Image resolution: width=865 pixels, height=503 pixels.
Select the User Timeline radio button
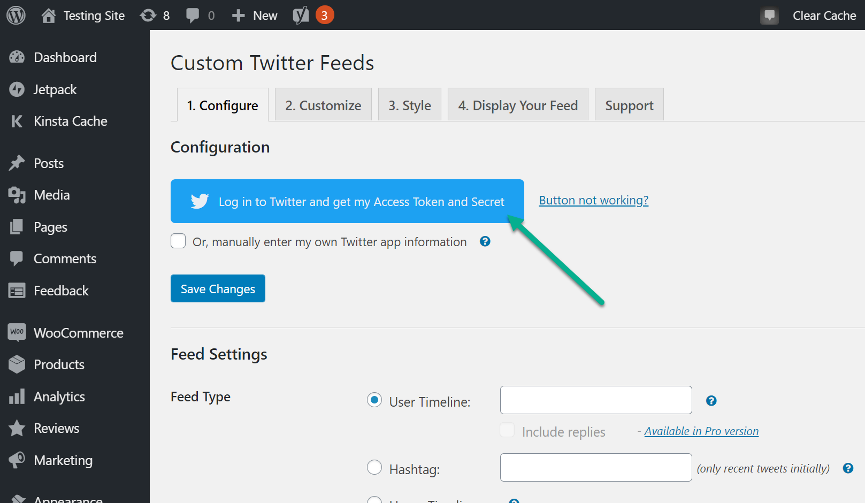click(374, 400)
